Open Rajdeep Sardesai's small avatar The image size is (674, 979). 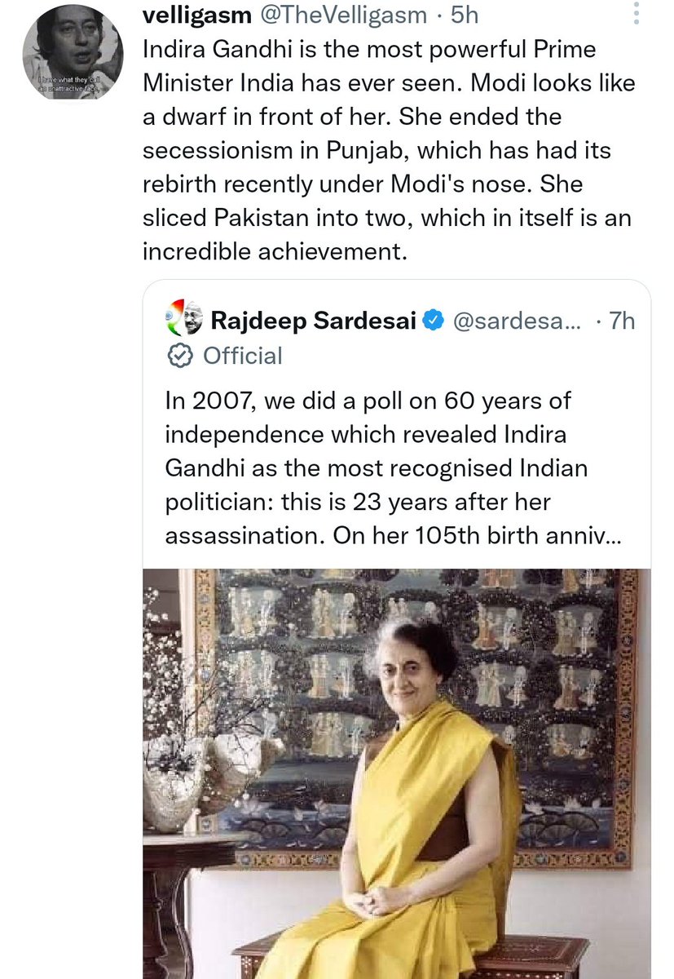pyautogui.click(x=183, y=320)
